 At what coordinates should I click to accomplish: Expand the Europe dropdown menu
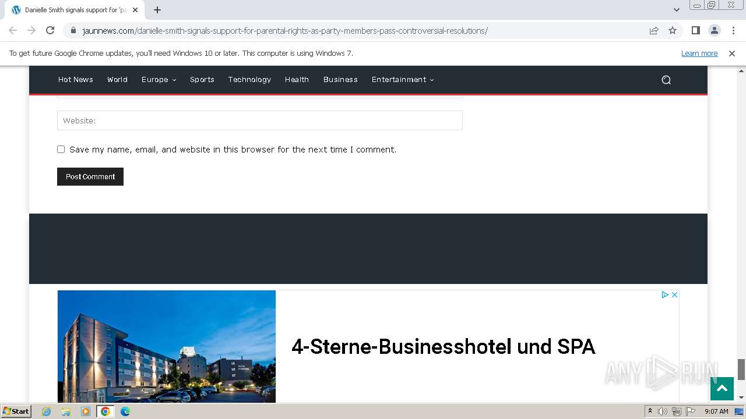point(159,80)
